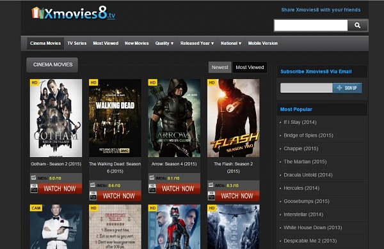The height and width of the screenshot is (249, 384).
Task: Click clapperboard icon next to Flash IMDb rating
Action: click(x=211, y=185)
